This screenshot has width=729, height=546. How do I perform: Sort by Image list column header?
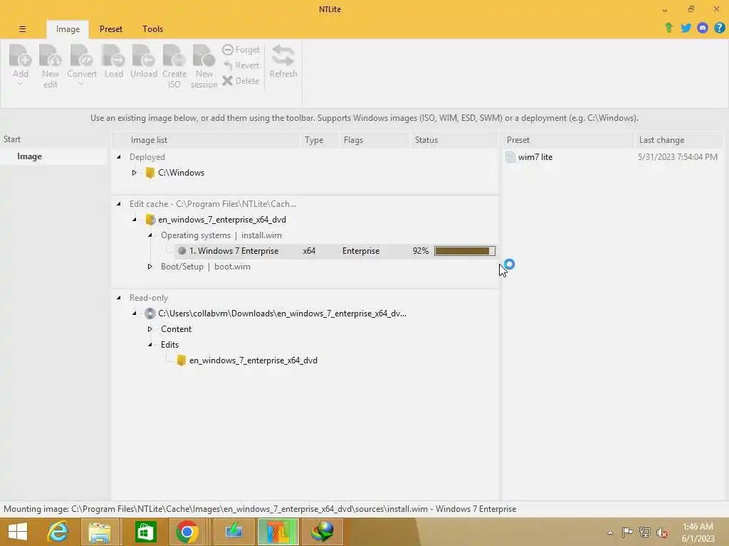coord(206,140)
